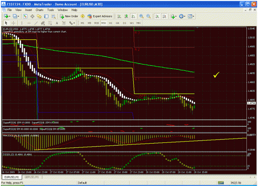This screenshot has width=258, height=186.
Task: Open the View menu
Action: [x=19, y=10]
